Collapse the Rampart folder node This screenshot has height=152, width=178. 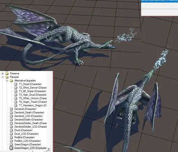coord(2,77)
